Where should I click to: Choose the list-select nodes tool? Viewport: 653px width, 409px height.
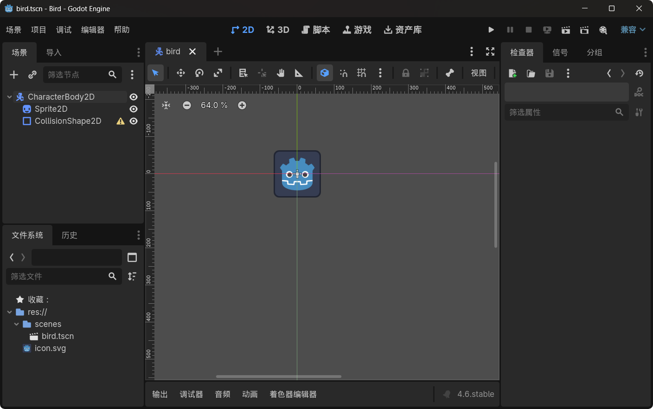tap(243, 73)
